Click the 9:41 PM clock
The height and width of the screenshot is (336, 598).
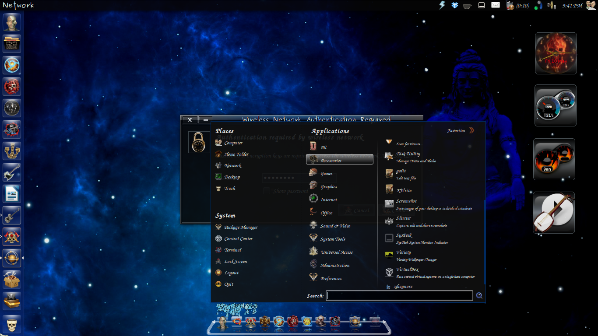(572, 6)
